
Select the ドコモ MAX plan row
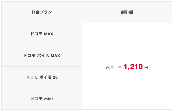tap(42, 34)
